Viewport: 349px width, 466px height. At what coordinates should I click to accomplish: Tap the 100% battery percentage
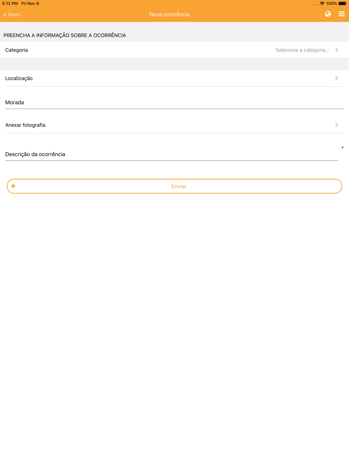pyautogui.click(x=332, y=3)
